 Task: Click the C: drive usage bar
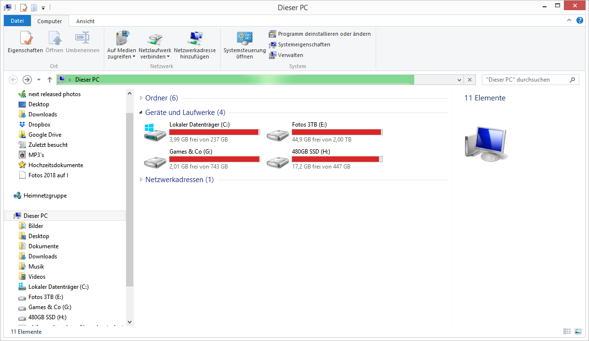[x=215, y=132]
